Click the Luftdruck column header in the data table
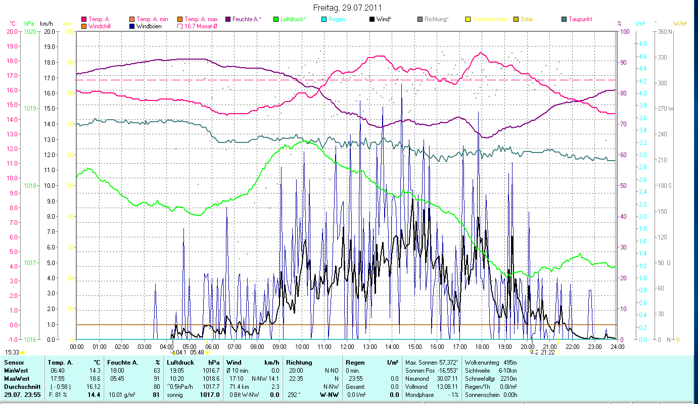The height and width of the screenshot is (404, 698). [180, 362]
